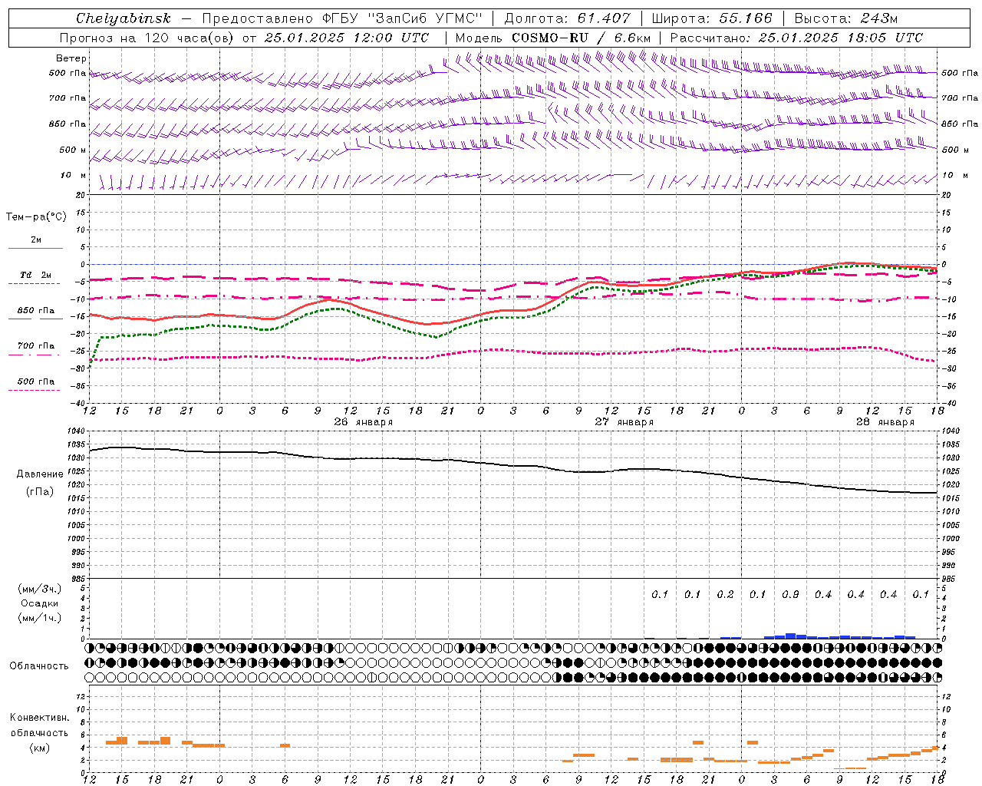Click the 'Прогноз на 120 часа(ов)' forecast header
The width and height of the screenshot is (982, 786).
(147, 38)
